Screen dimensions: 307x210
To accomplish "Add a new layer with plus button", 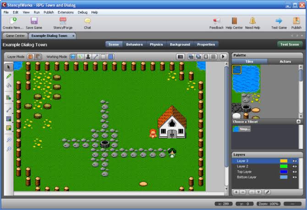I will (x=236, y=192).
